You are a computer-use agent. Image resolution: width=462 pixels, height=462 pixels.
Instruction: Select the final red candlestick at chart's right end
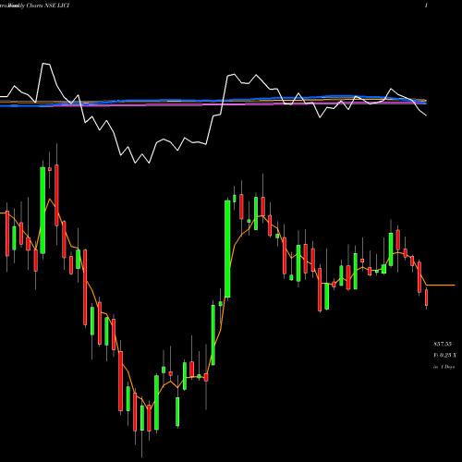click(x=427, y=298)
